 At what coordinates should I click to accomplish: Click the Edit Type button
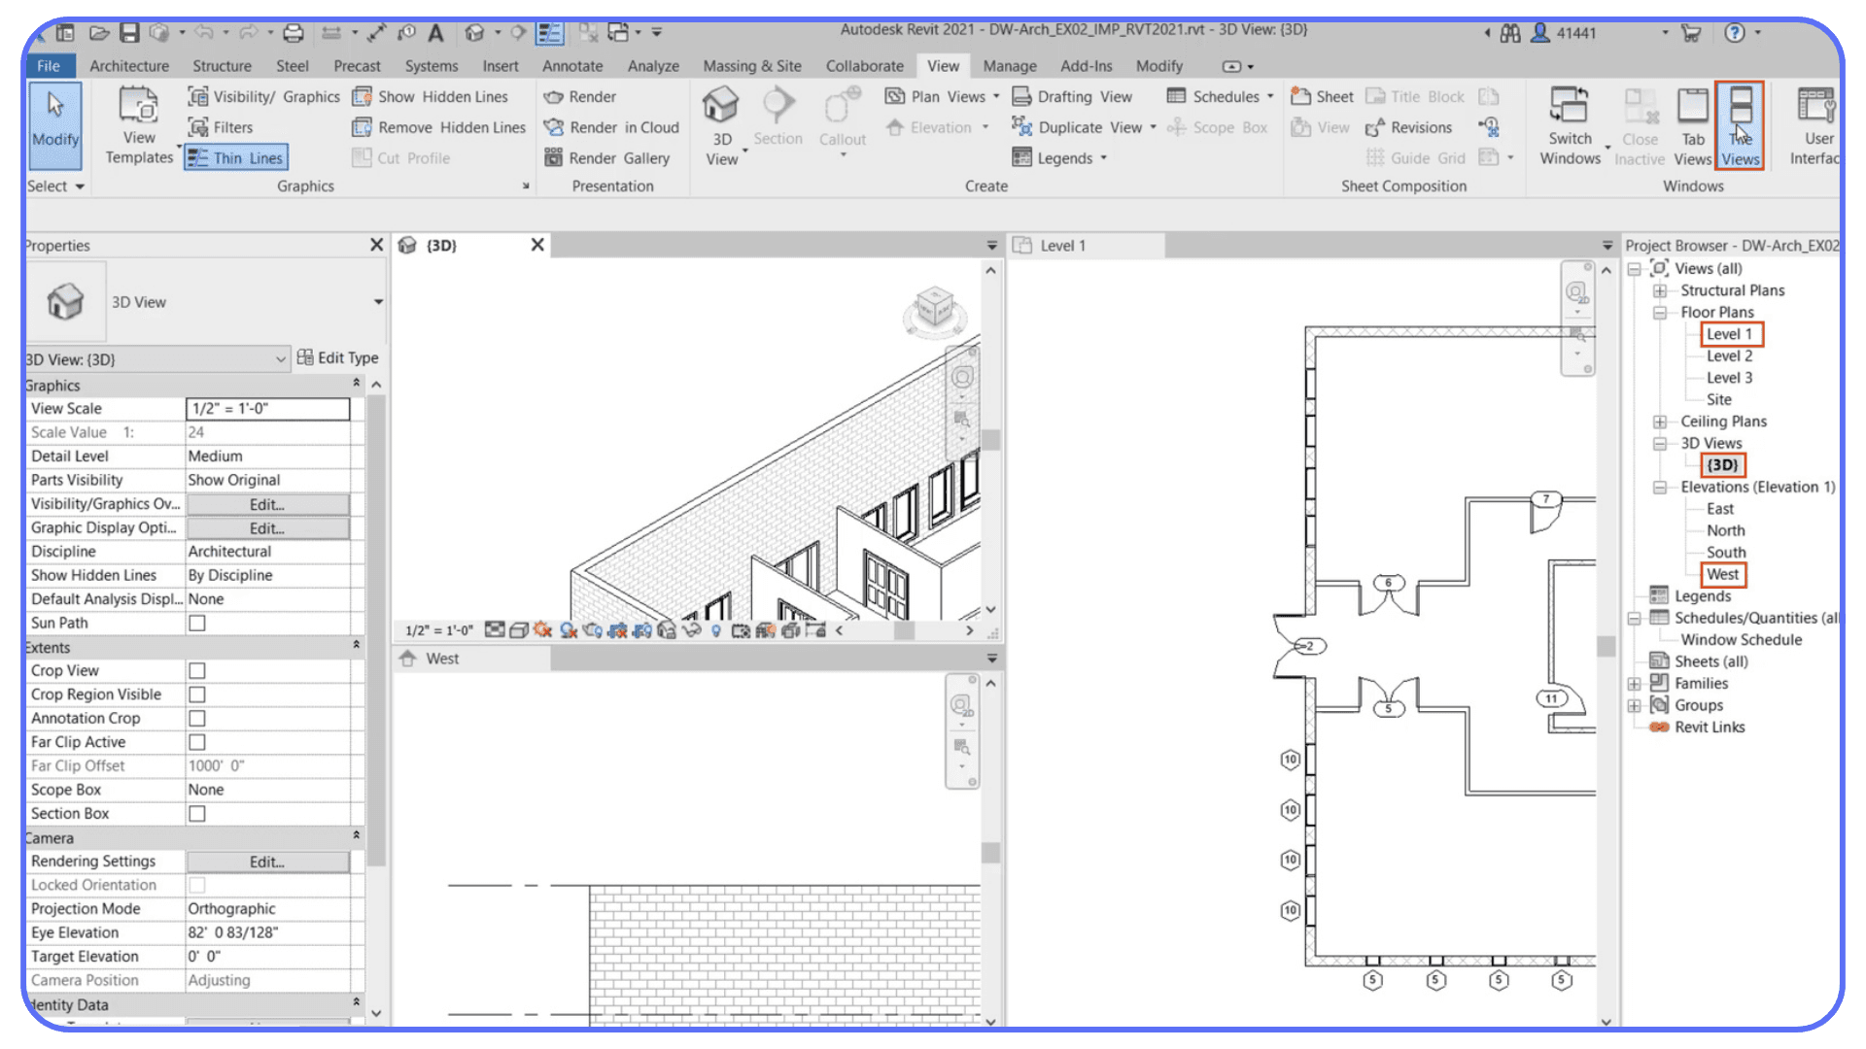coord(338,357)
